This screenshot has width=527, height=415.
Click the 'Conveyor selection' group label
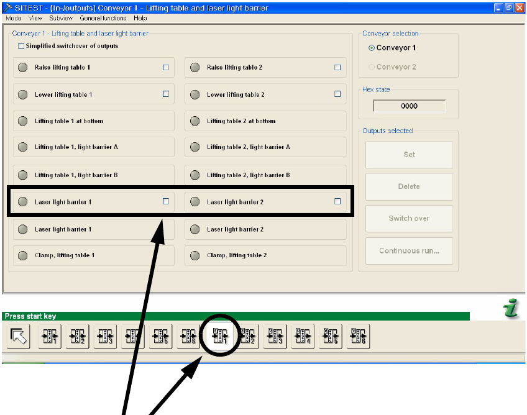[390, 34]
